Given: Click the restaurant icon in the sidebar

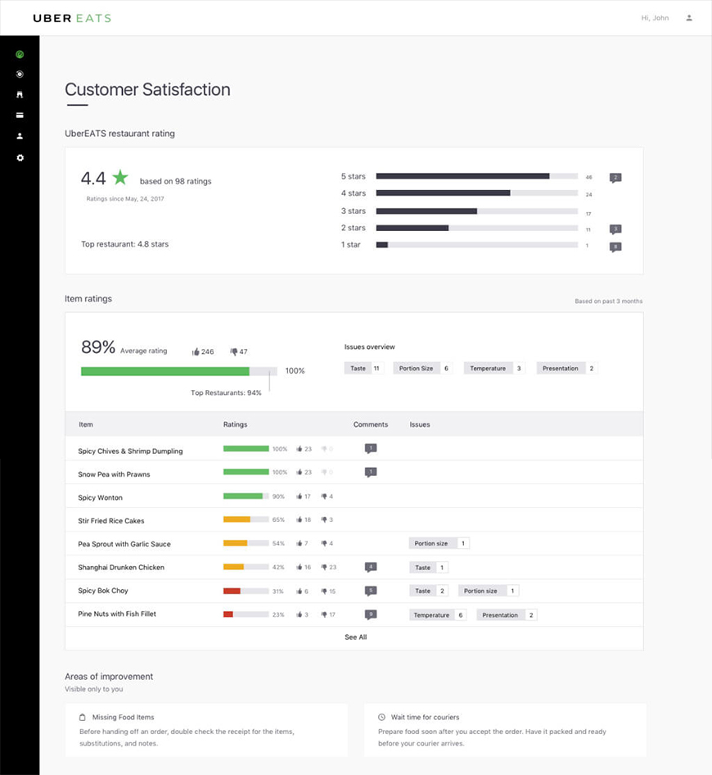Looking at the screenshot, I should point(20,94).
